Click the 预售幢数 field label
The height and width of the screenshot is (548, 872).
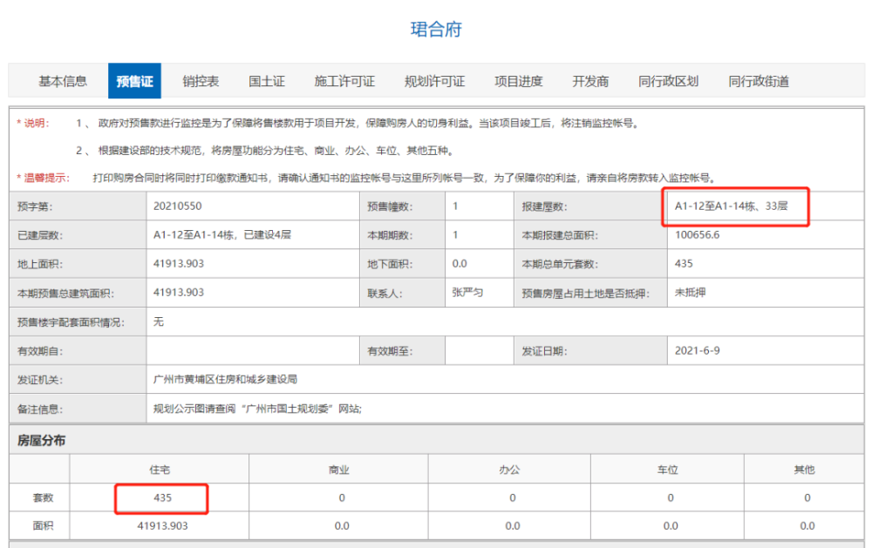coord(389,206)
